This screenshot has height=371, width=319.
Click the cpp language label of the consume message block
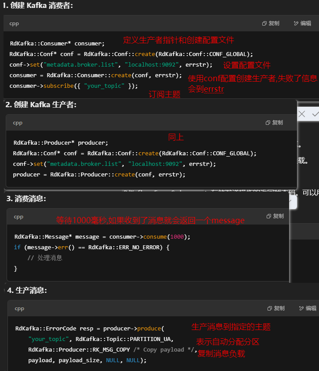click(18, 217)
